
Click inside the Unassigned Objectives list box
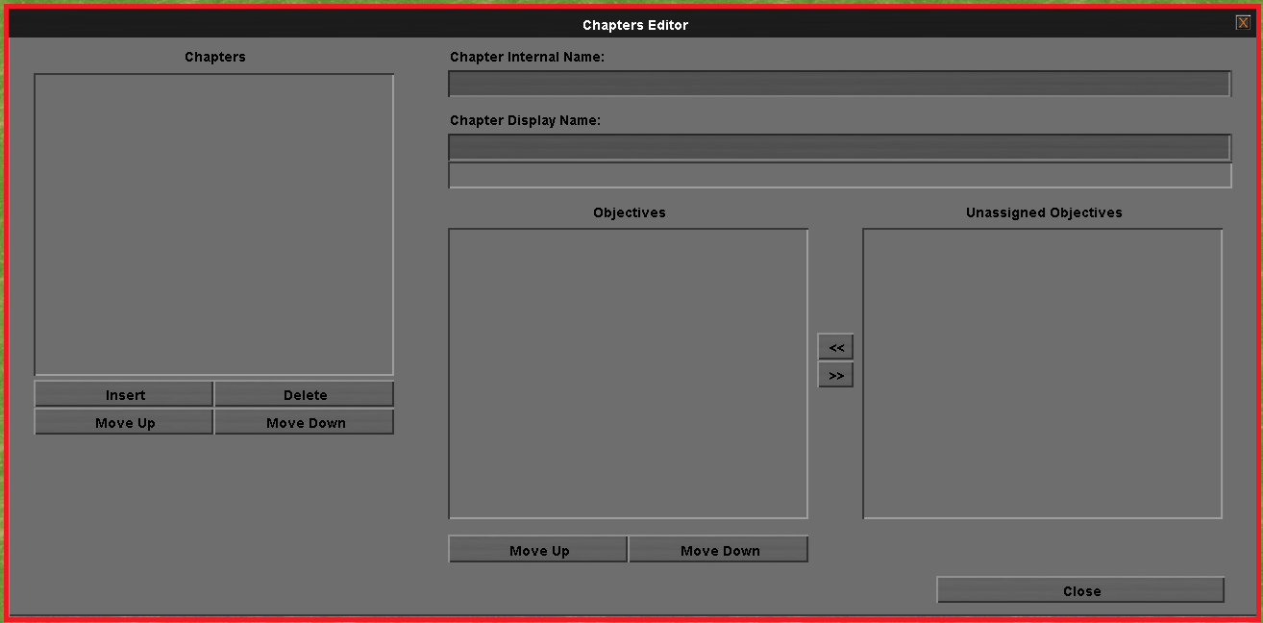(x=1043, y=374)
